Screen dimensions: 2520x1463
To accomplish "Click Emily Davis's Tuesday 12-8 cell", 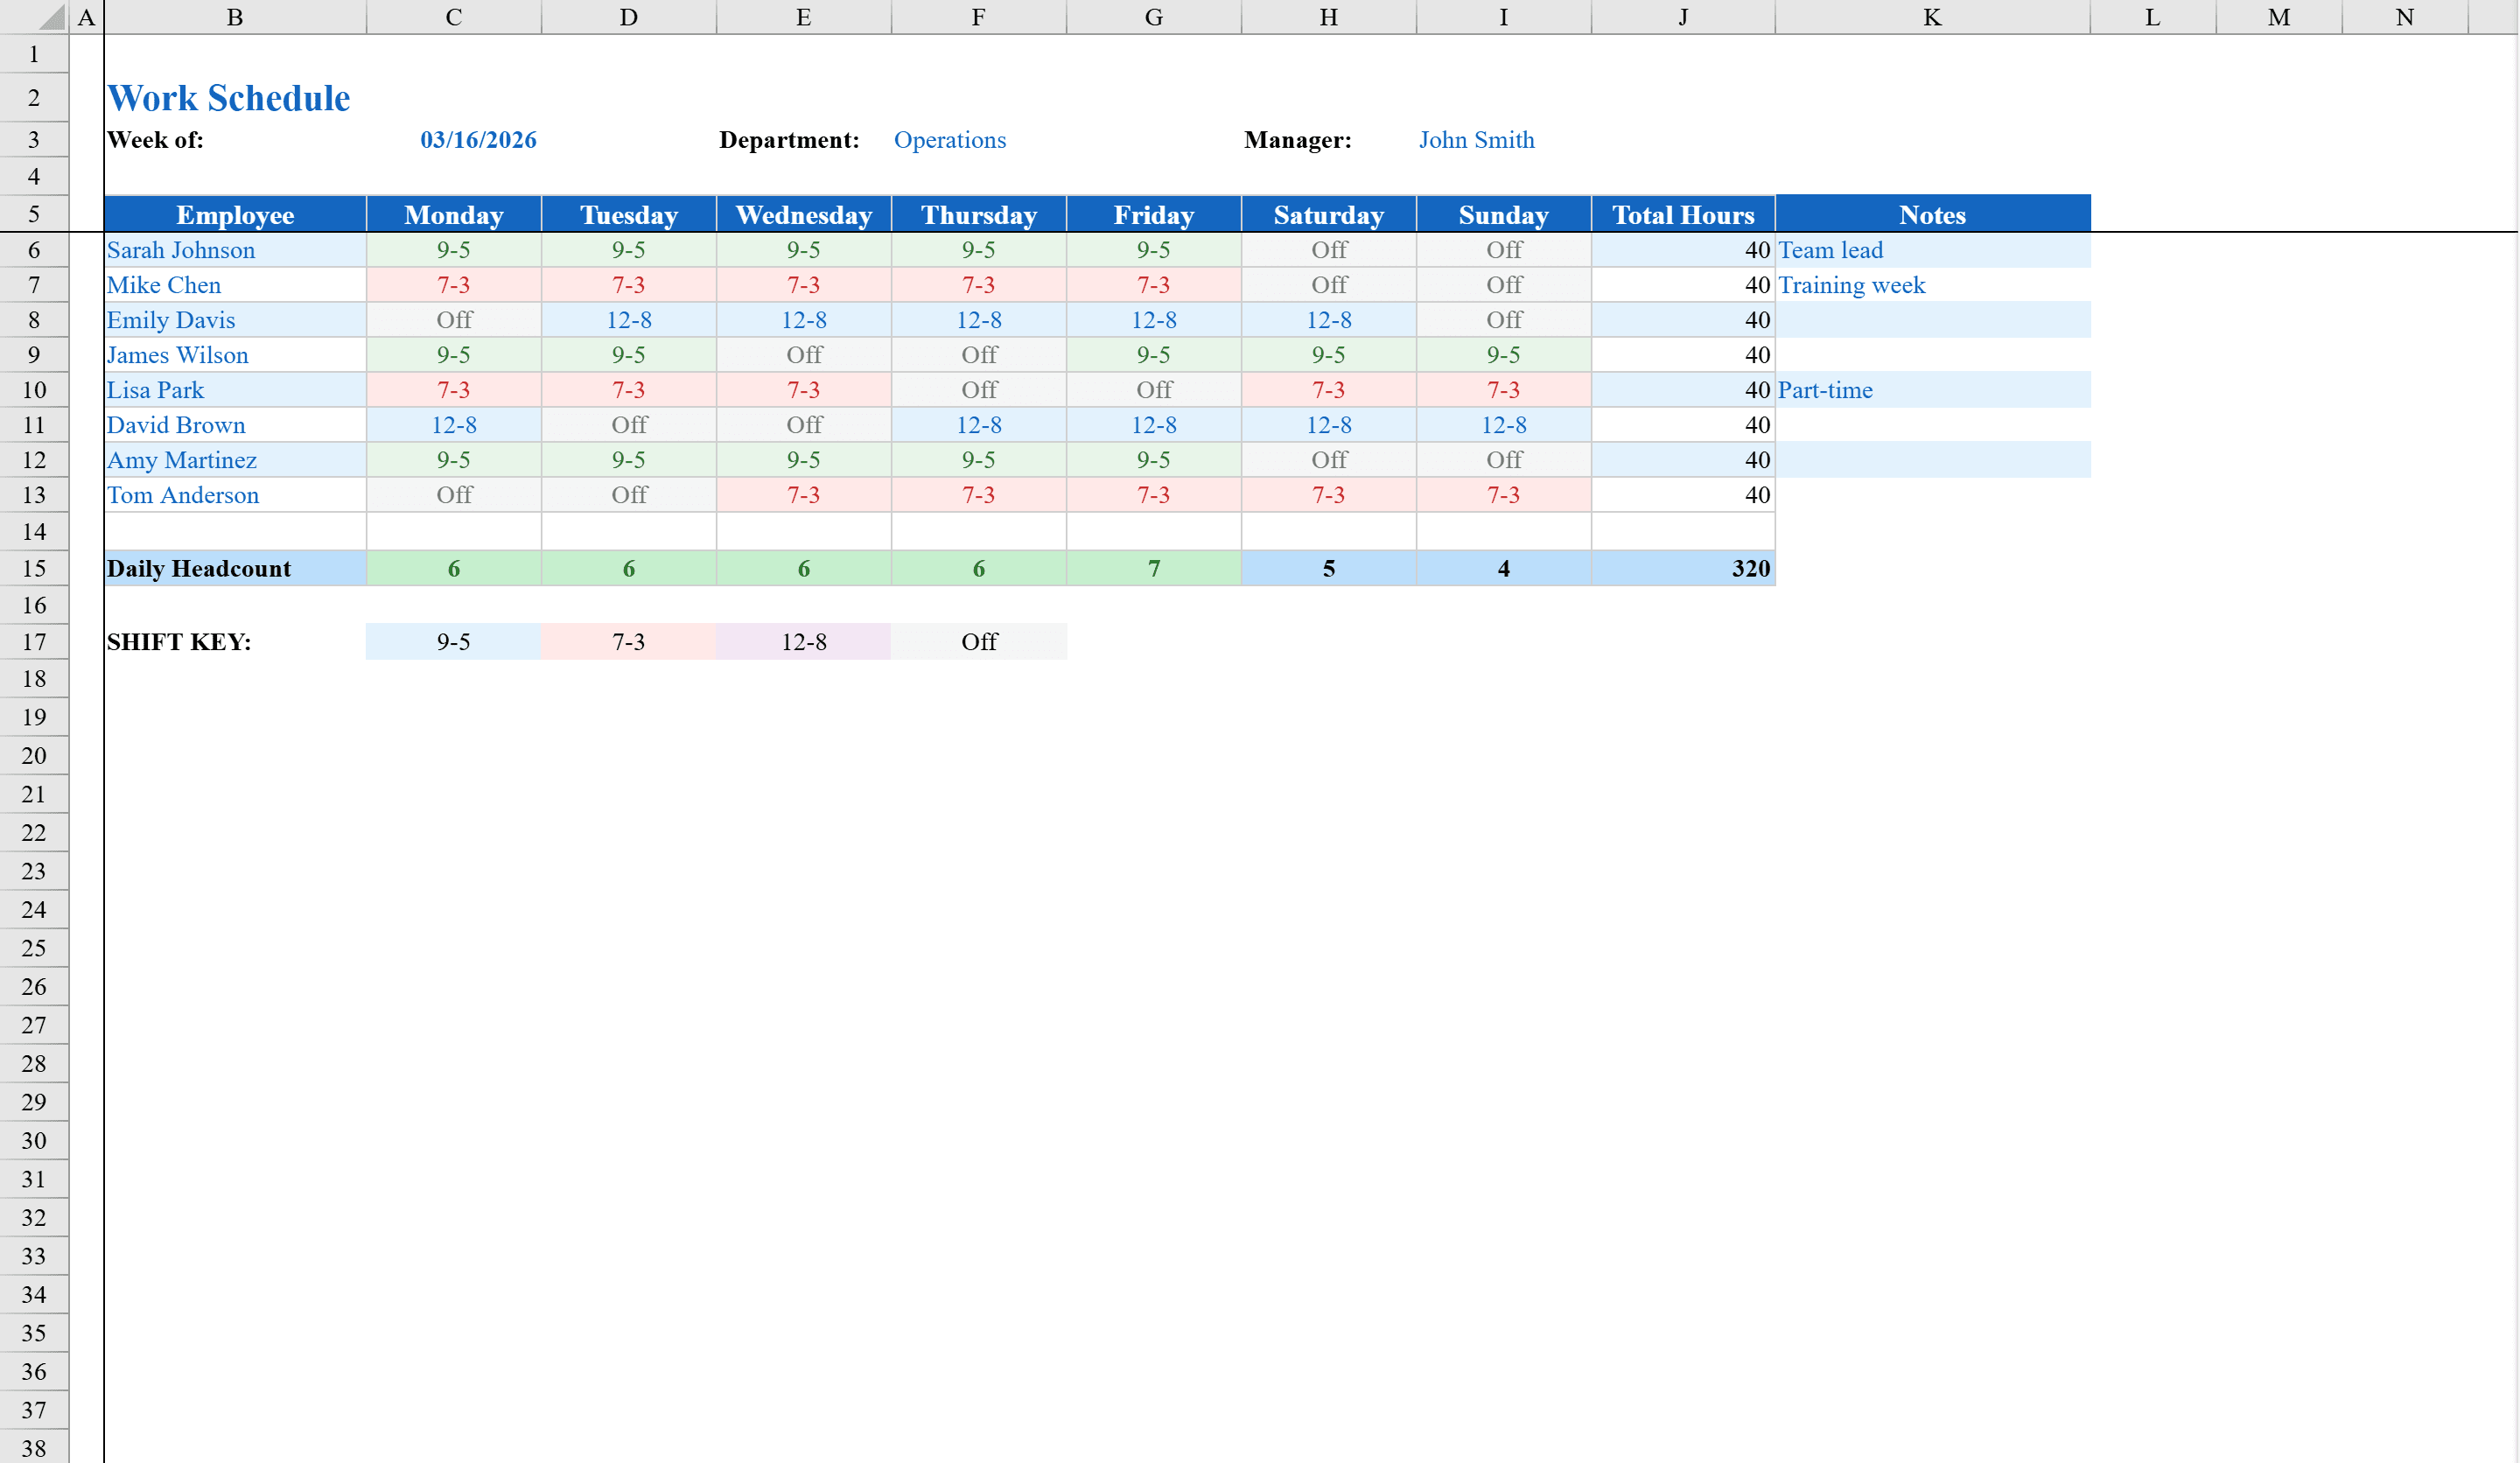I will click(628, 320).
